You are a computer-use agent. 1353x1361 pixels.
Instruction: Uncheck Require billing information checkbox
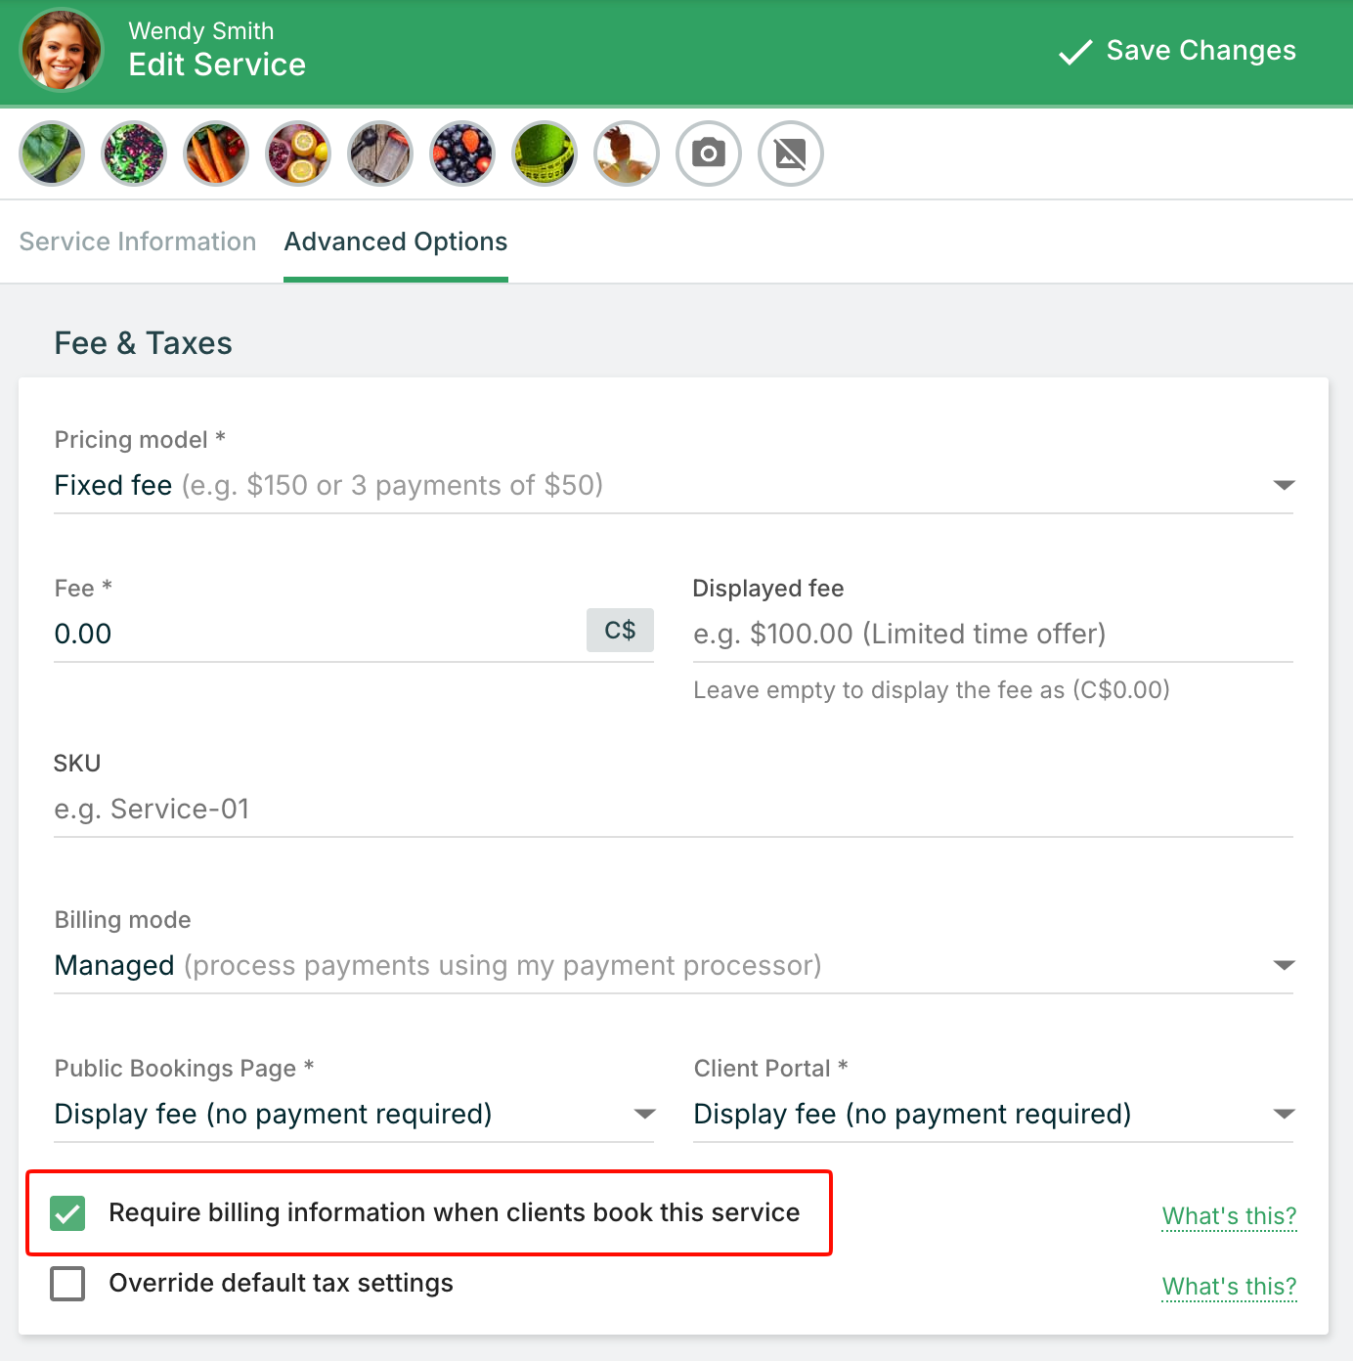coord(67,1213)
